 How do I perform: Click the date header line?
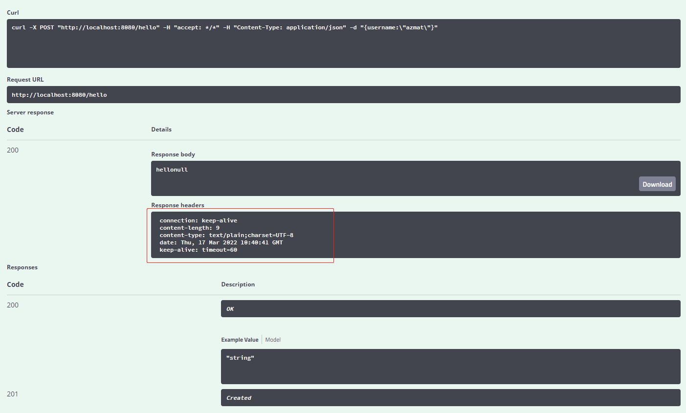(221, 242)
